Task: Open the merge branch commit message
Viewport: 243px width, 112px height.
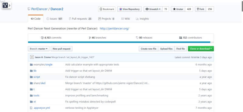Action: 73,57
